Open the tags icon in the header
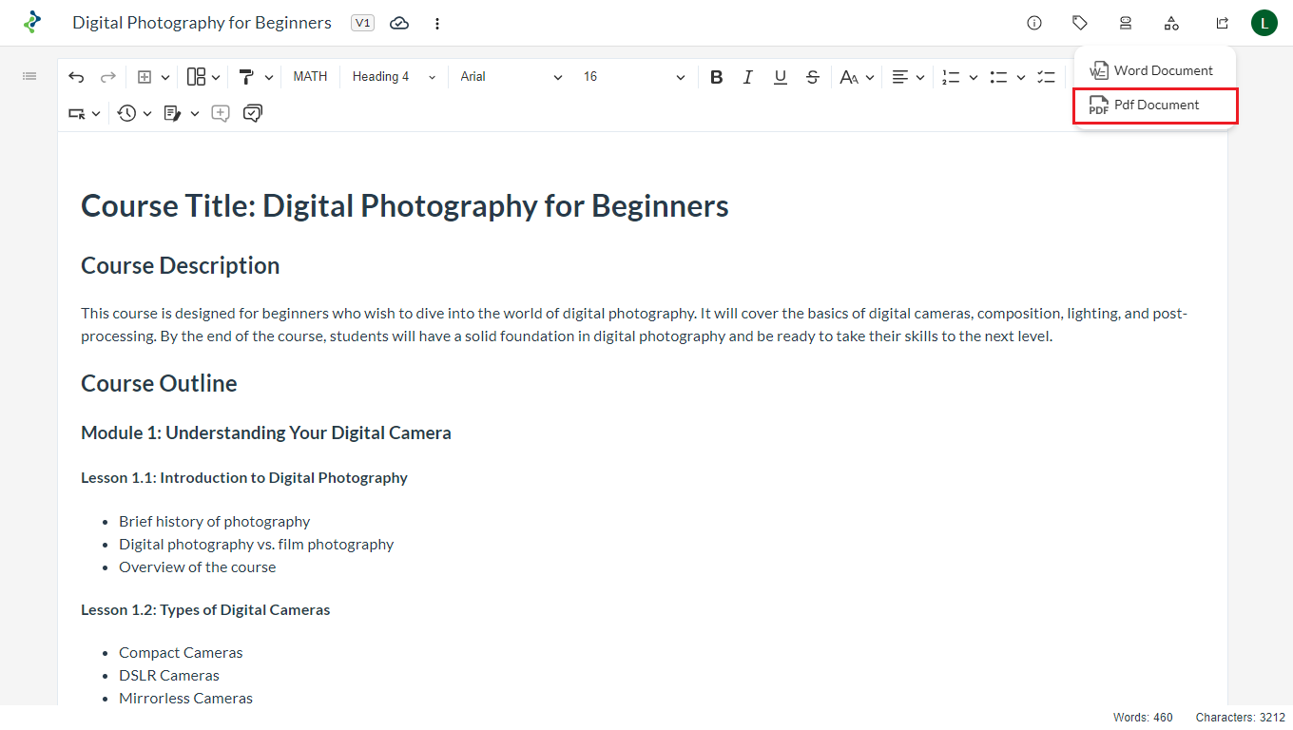The height and width of the screenshot is (730, 1293). (1080, 23)
